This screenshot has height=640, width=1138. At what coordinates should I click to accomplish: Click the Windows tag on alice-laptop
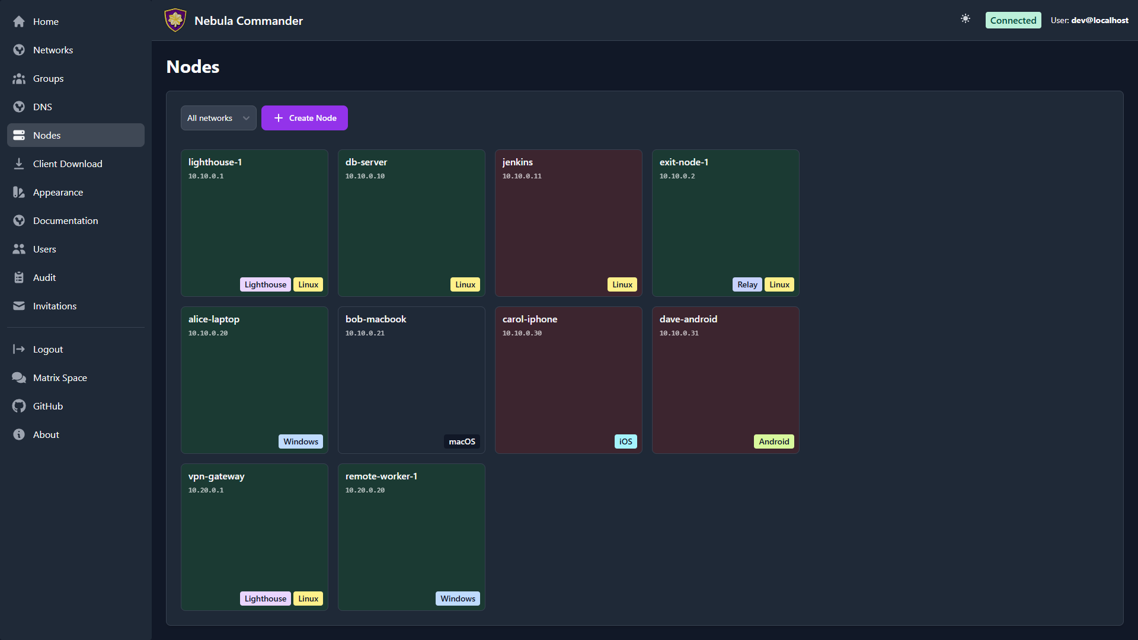301,441
